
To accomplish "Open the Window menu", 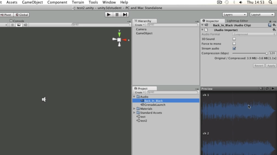I will coord(109,2).
